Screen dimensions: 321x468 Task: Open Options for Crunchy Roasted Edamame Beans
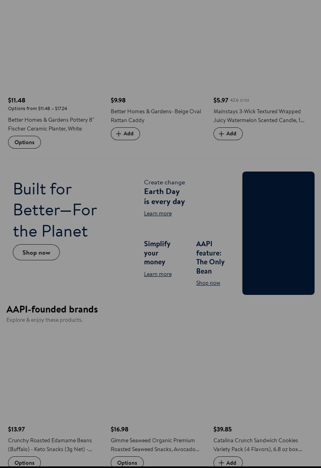pyautogui.click(x=24, y=463)
